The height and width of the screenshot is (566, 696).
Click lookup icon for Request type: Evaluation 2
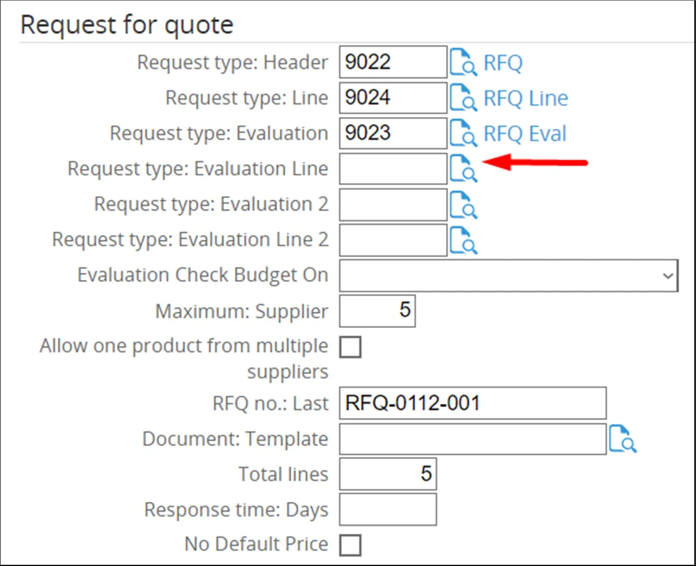tap(463, 205)
